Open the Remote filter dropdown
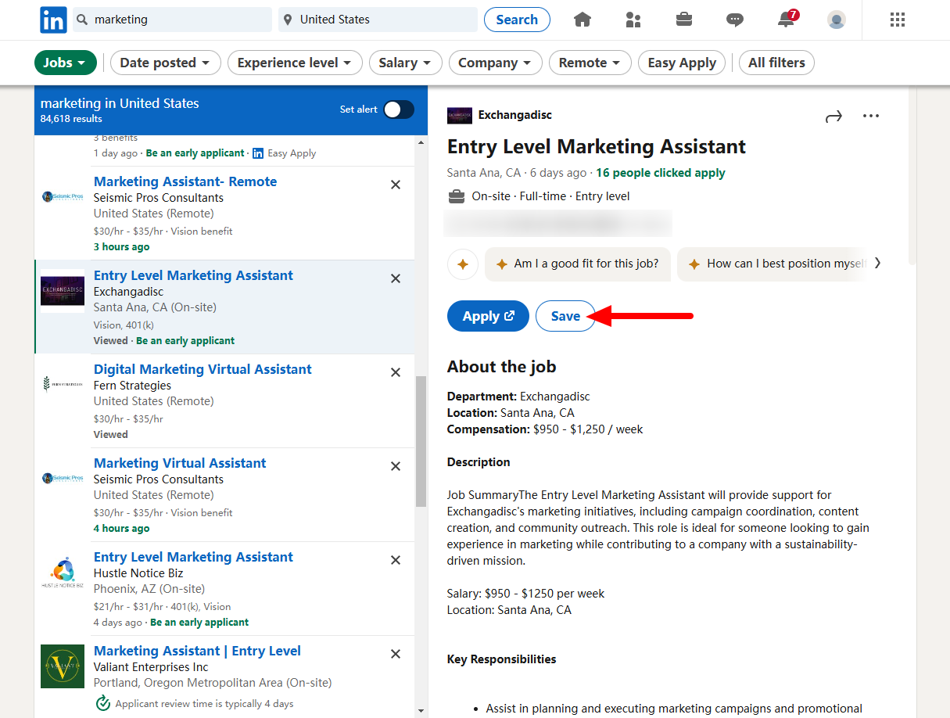This screenshot has height=718, width=950. point(590,63)
